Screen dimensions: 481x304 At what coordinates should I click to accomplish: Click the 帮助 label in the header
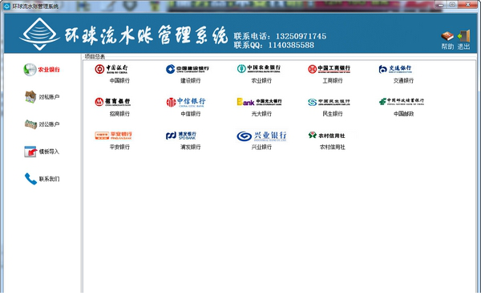tap(447, 47)
